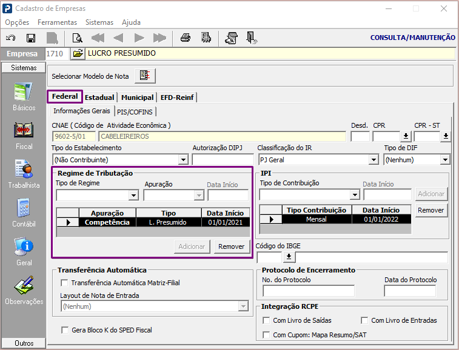The image size is (459, 350).
Task: Click the Selecionar Modelo de Nota icon button
Action: (x=145, y=76)
